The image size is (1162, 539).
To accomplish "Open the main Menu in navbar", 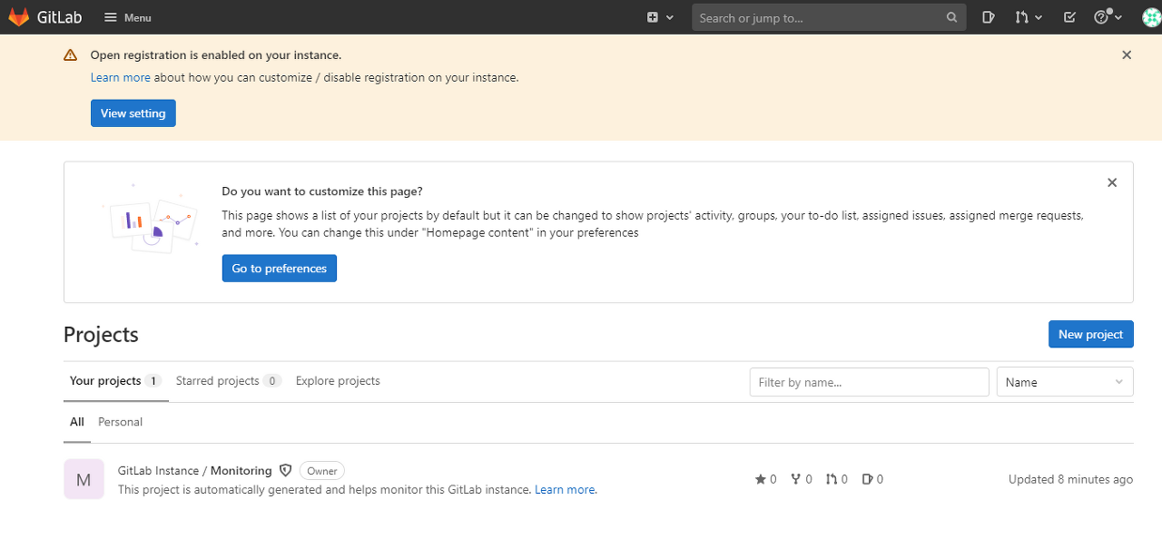I will [127, 17].
